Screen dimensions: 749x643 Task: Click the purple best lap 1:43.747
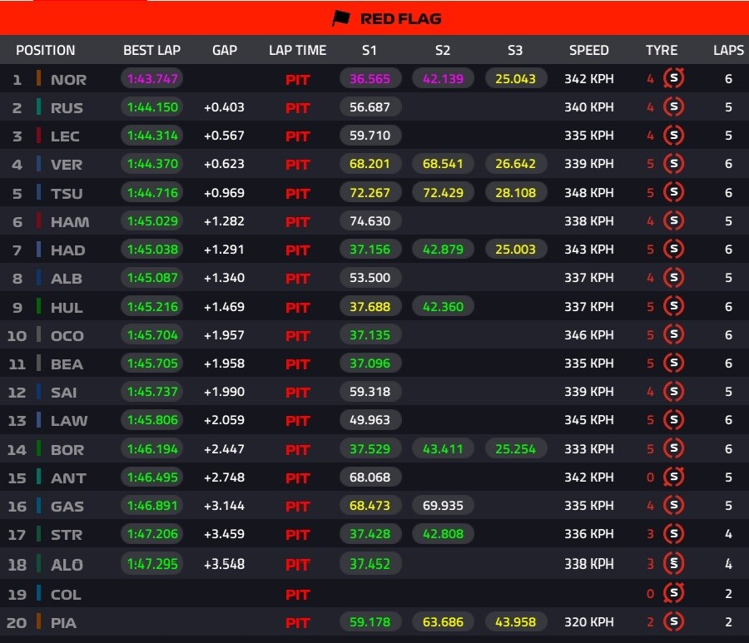pyautogui.click(x=152, y=78)
